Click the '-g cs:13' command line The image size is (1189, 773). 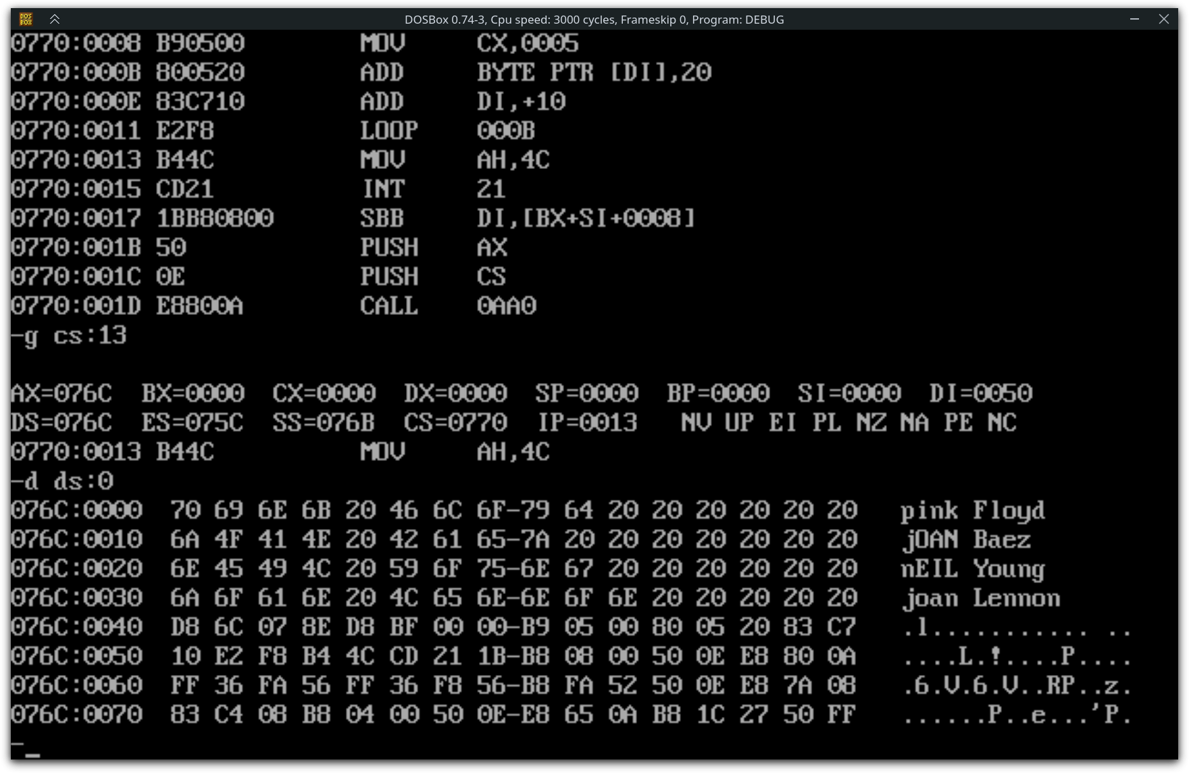click(69, 335)
